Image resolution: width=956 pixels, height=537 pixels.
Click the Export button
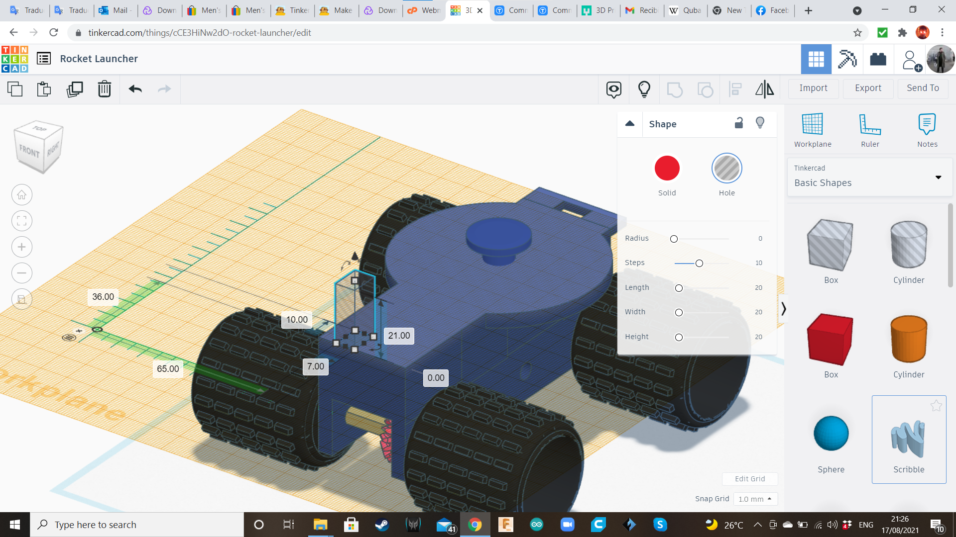point(868,88)
